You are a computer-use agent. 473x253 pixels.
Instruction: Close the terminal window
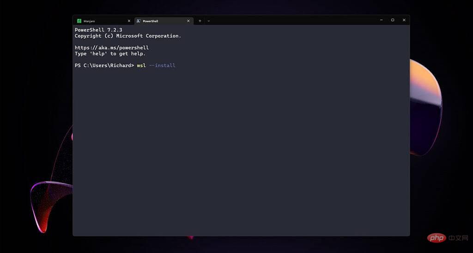pos(404,20)
